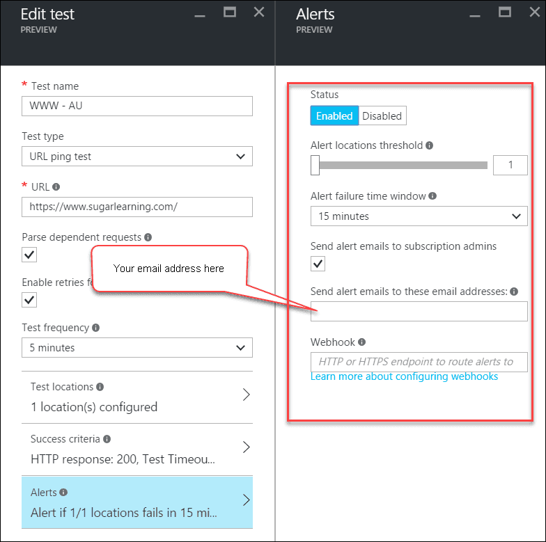Open the Test type dropdown
The image size is (546, 542).
pyautogui.click(x=137, y=157)
